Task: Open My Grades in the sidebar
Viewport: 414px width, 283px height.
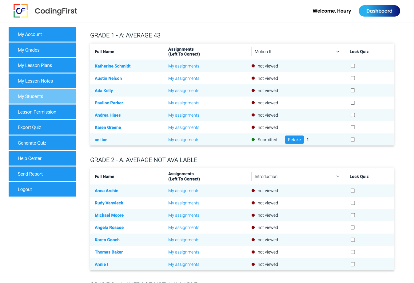Action: 42,50
